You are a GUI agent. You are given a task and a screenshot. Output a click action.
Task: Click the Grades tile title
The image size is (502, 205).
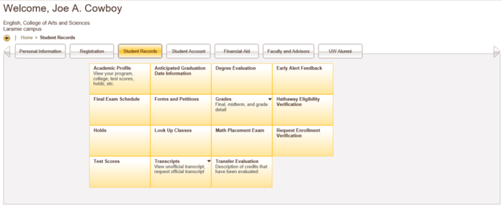[x=224, y=99]
